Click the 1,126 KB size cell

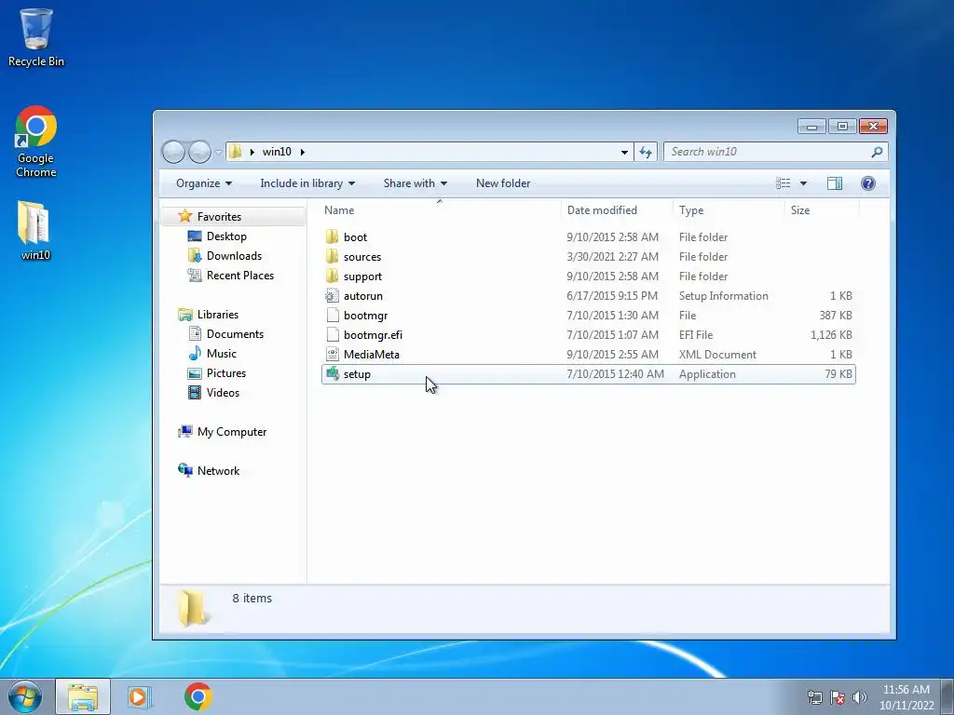pos(831,335)
